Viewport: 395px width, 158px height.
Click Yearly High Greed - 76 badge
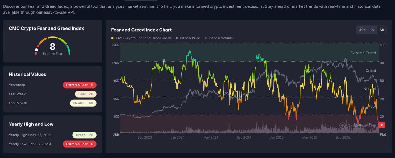(x=84, y=135)
